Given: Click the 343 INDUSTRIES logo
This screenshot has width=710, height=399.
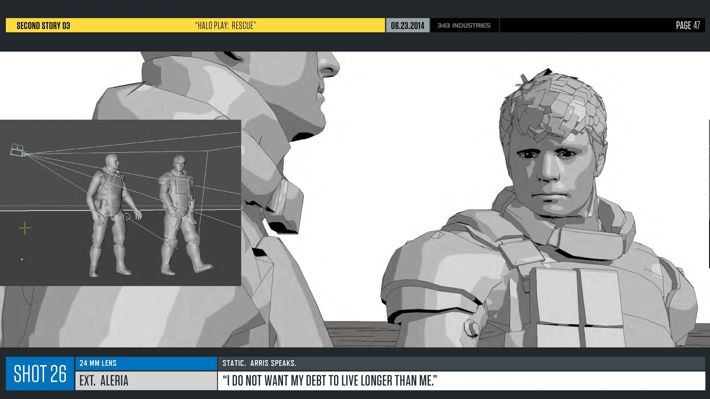Looking at the screenshot, I should click(464, 26).
